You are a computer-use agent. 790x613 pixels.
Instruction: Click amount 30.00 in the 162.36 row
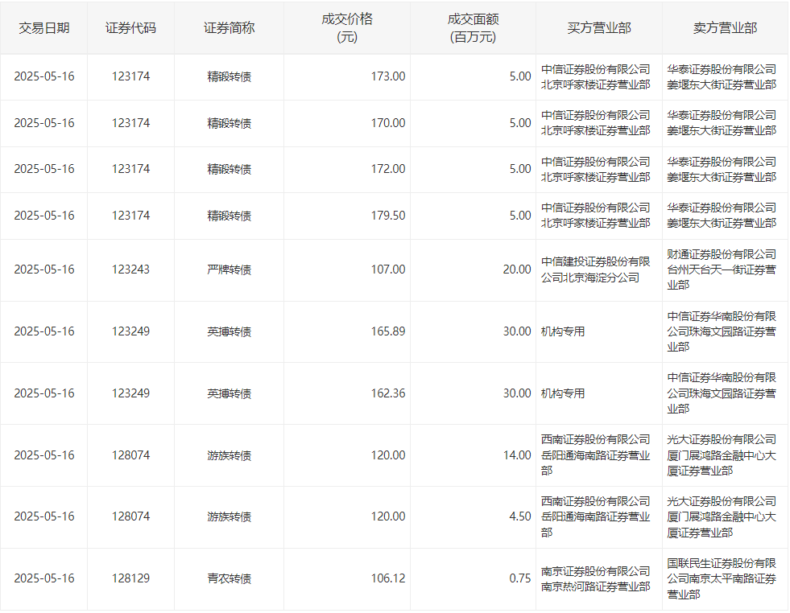click(517, 393)
